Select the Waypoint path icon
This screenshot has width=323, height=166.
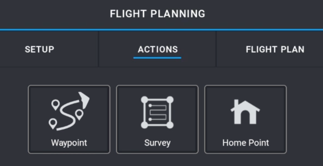69,111
